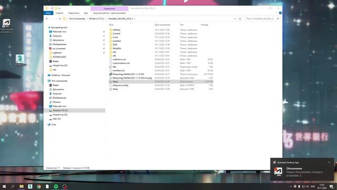Open the Quick Access Toolbar dropdown arrow
The height and width of the screenshot is (190, 337).
60,8
